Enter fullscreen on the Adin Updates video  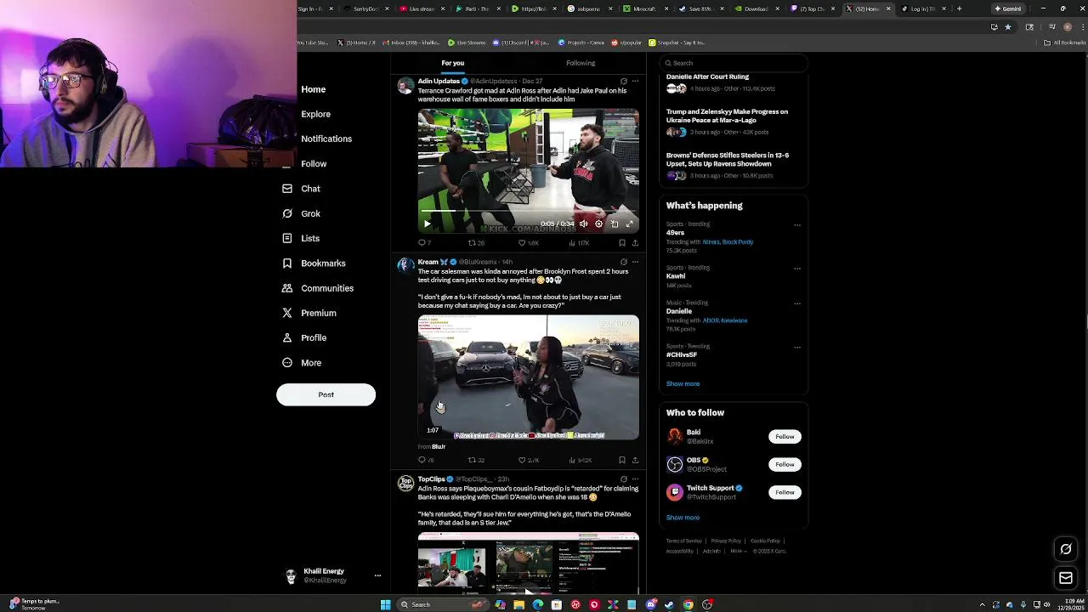tap(630, 224)
